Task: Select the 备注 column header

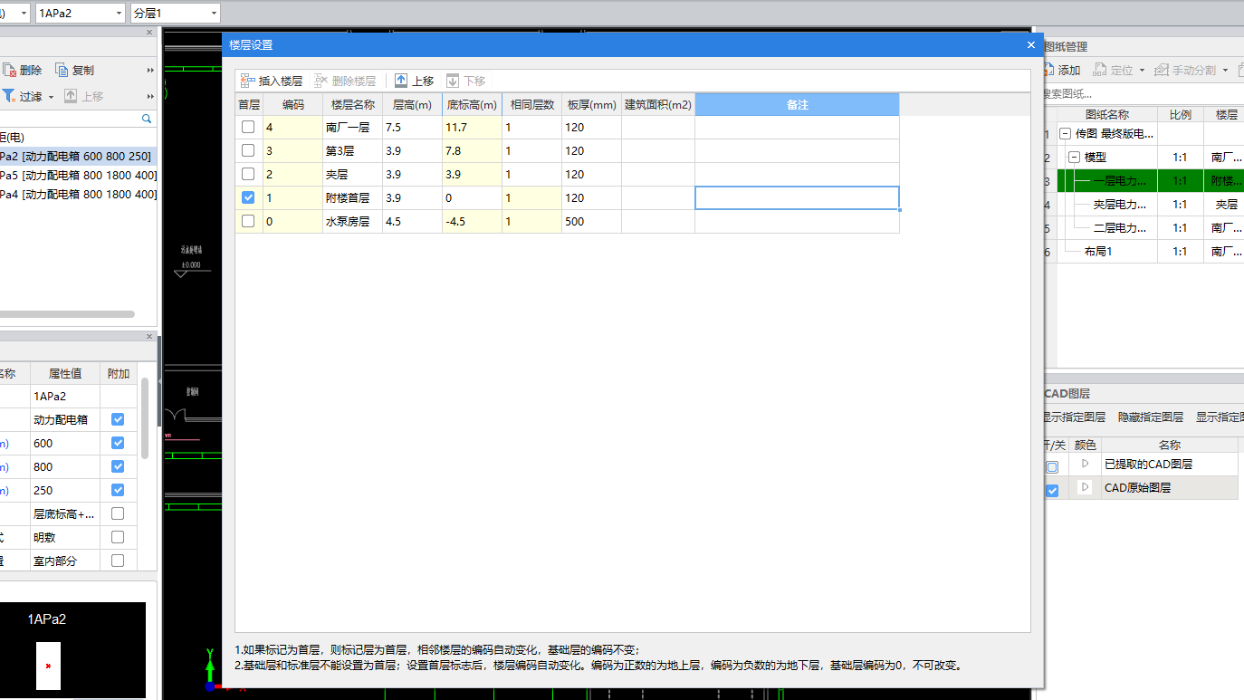Action: [797, 105]
